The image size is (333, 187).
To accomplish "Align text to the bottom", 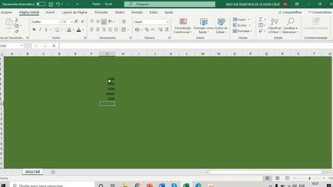I will click(104, 21).
